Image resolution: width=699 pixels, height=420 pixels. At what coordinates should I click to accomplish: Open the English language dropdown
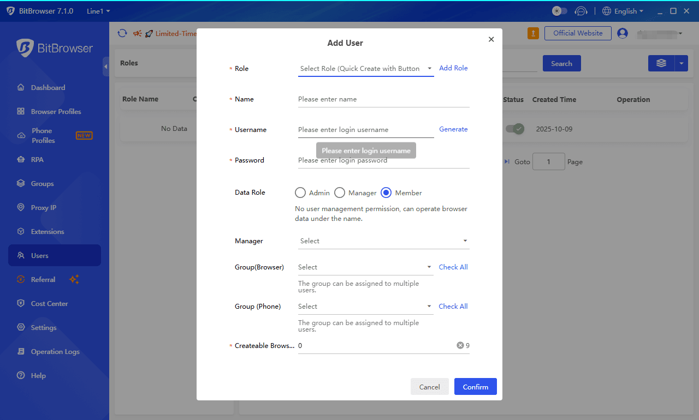[x=623, y=11]
